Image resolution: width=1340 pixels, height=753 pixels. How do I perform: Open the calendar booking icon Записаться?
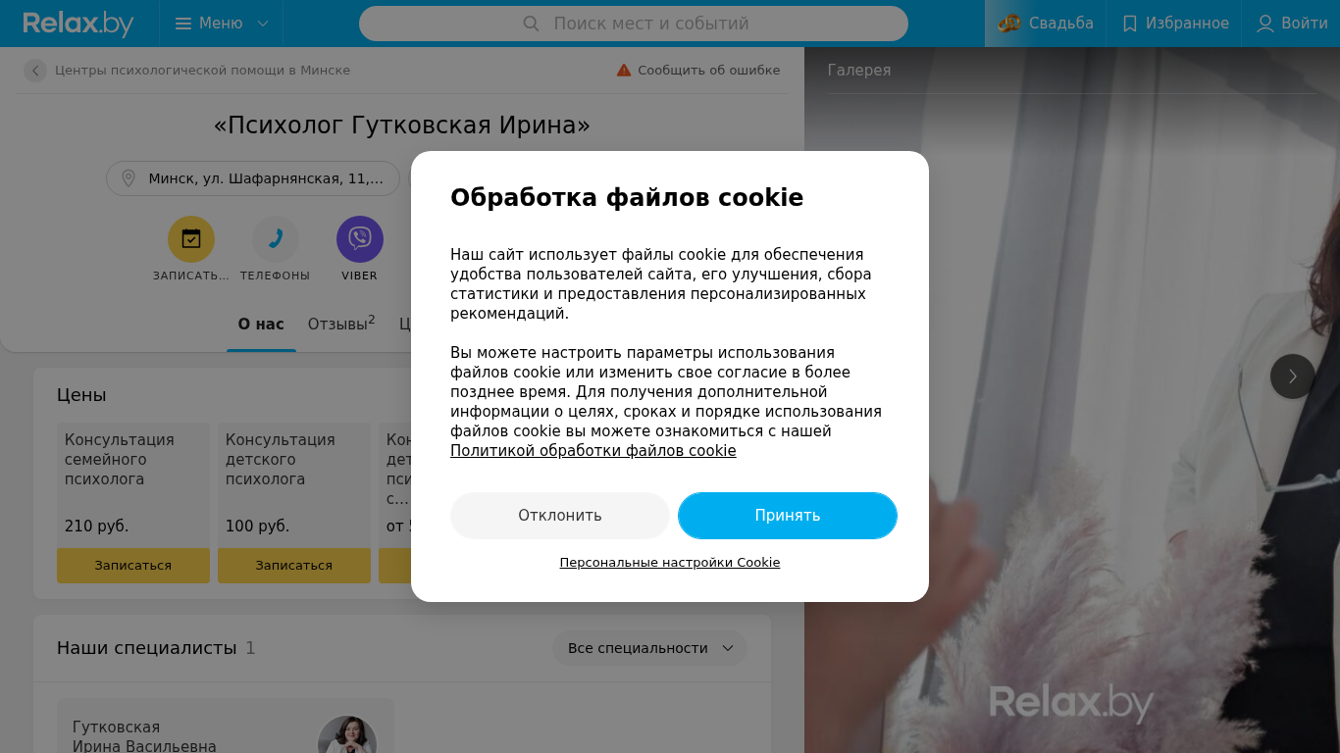[191, 239]
